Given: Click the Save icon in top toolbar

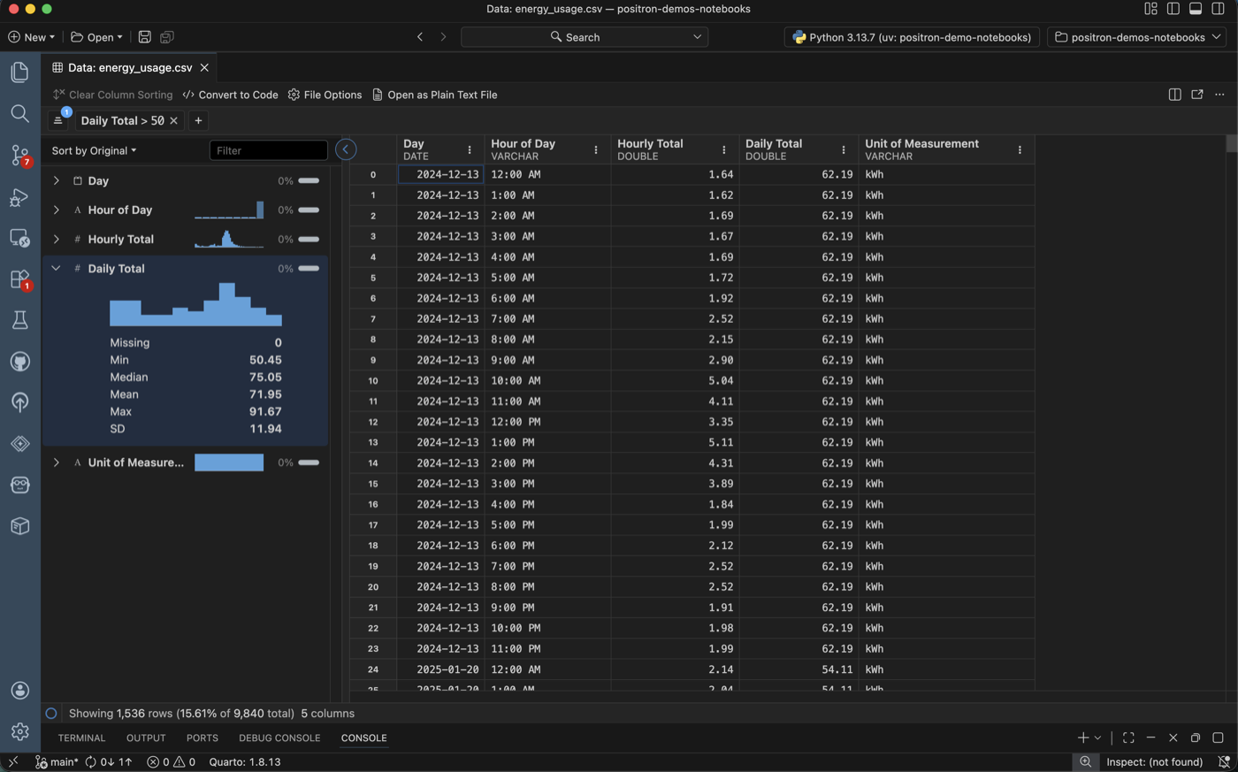Looking at the screenshot, I should [144, 37].
